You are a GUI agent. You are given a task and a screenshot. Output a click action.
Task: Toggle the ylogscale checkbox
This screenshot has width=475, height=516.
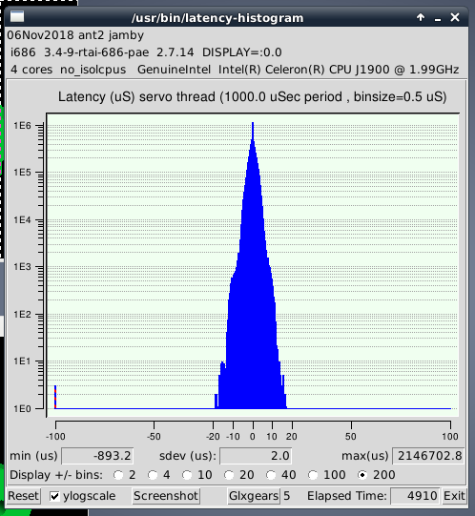pyautogui.click(x=54, y=496)
